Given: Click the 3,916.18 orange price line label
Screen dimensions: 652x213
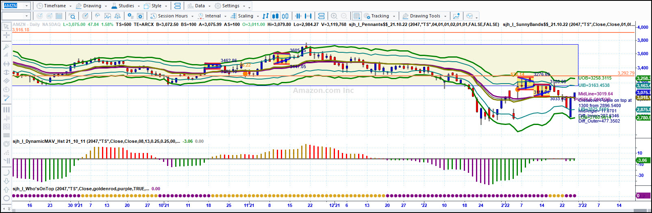Looking at the screenshot, I should tap(21, 30).
